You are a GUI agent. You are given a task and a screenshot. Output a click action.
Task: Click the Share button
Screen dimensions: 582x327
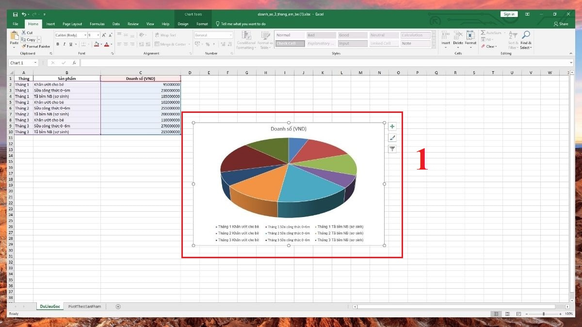(x=561, y=24)
